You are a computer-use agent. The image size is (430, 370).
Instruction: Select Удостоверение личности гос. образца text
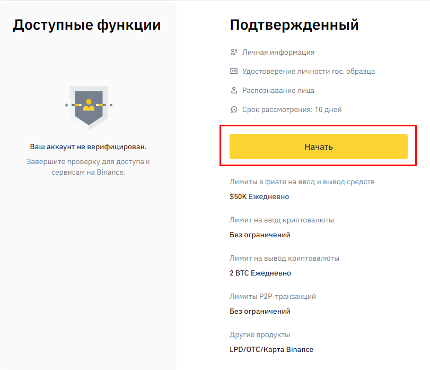(309, 71)
